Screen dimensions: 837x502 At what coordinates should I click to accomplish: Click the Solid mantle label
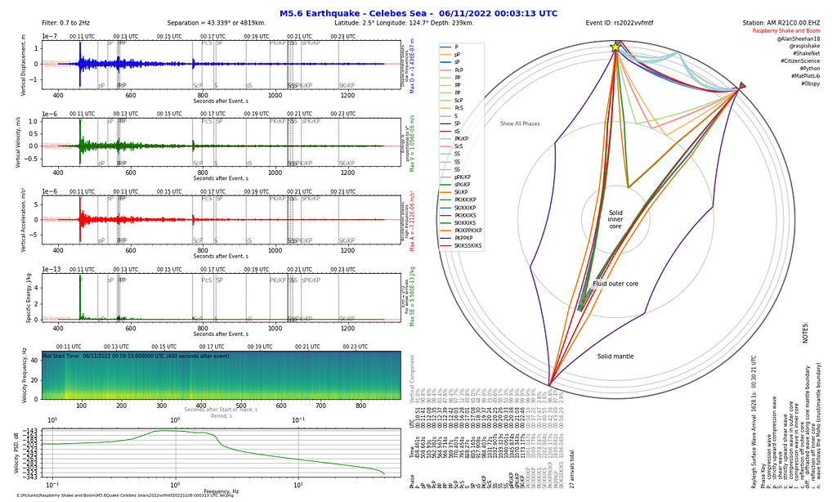point(615,356)
